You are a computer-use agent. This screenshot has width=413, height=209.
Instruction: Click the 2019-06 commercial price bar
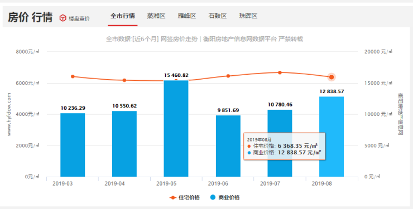pos(228,146)
